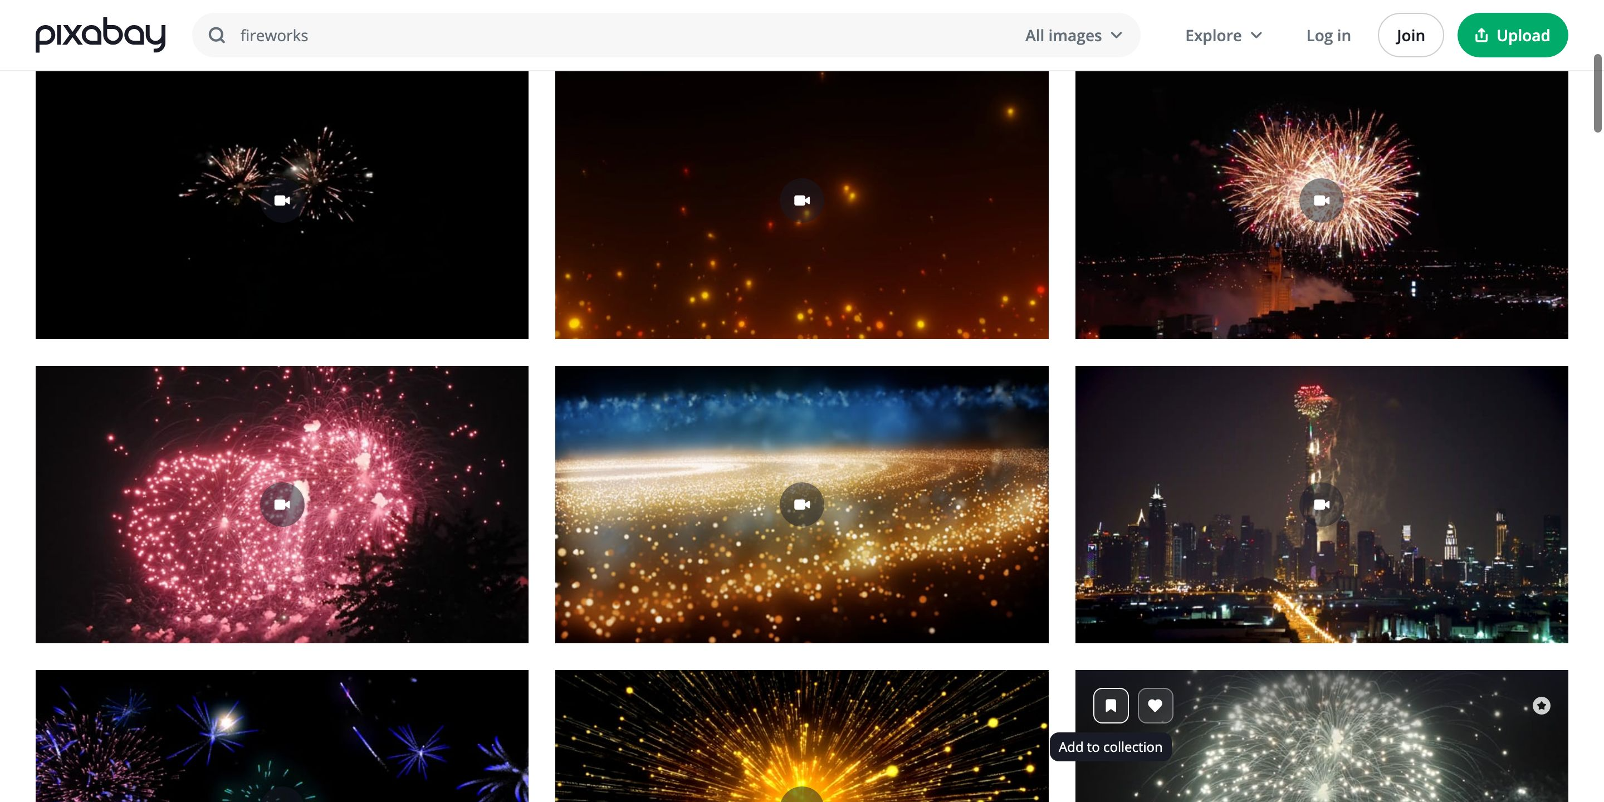Viewport: 1604px width, 802px height.
Task: Click the green Upload button
Action: 1513,36
